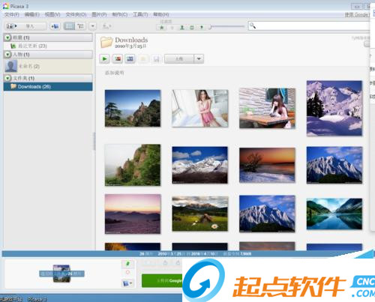The height and width of the screenshot is (302, 375).
Task: Click the Picasa logo in title bar
Action: (5, 6)
